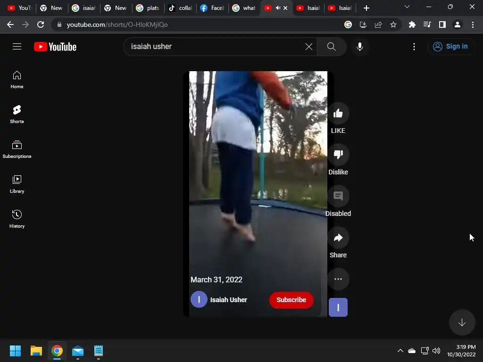Click the Sign in button
483x362 pixels.
point(451,47)
